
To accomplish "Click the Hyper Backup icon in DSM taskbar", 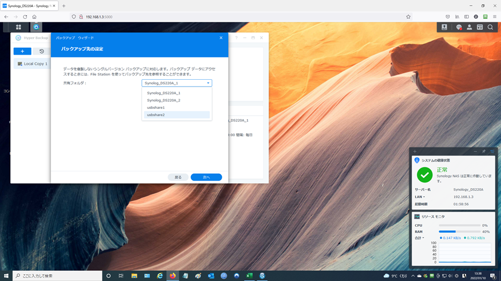I will 36,27.
